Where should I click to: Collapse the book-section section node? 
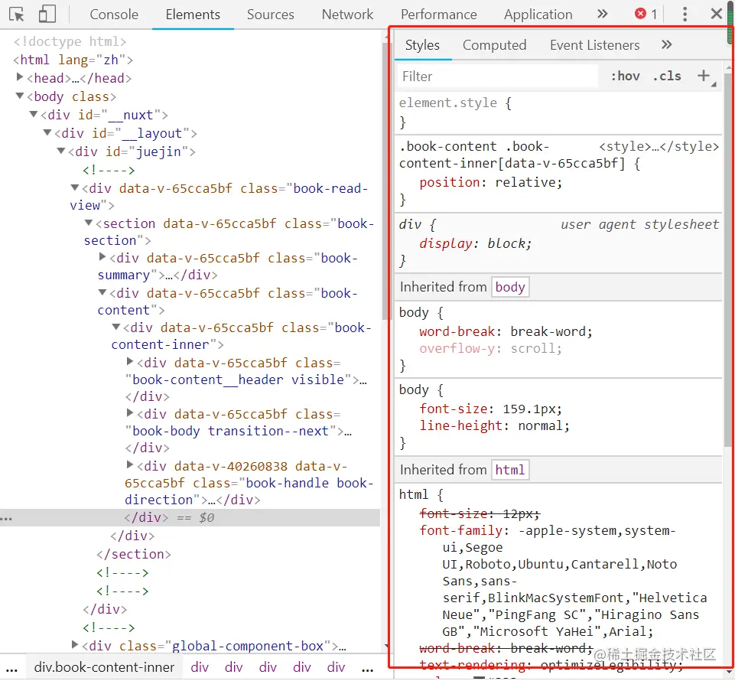click(89, 223)
